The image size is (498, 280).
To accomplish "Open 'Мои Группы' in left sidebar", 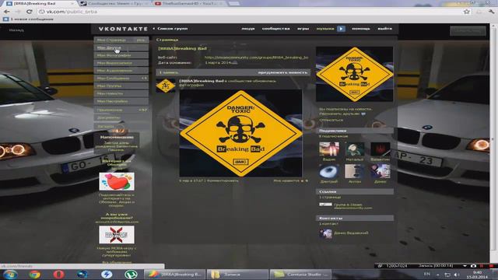I will coord(109,86).
